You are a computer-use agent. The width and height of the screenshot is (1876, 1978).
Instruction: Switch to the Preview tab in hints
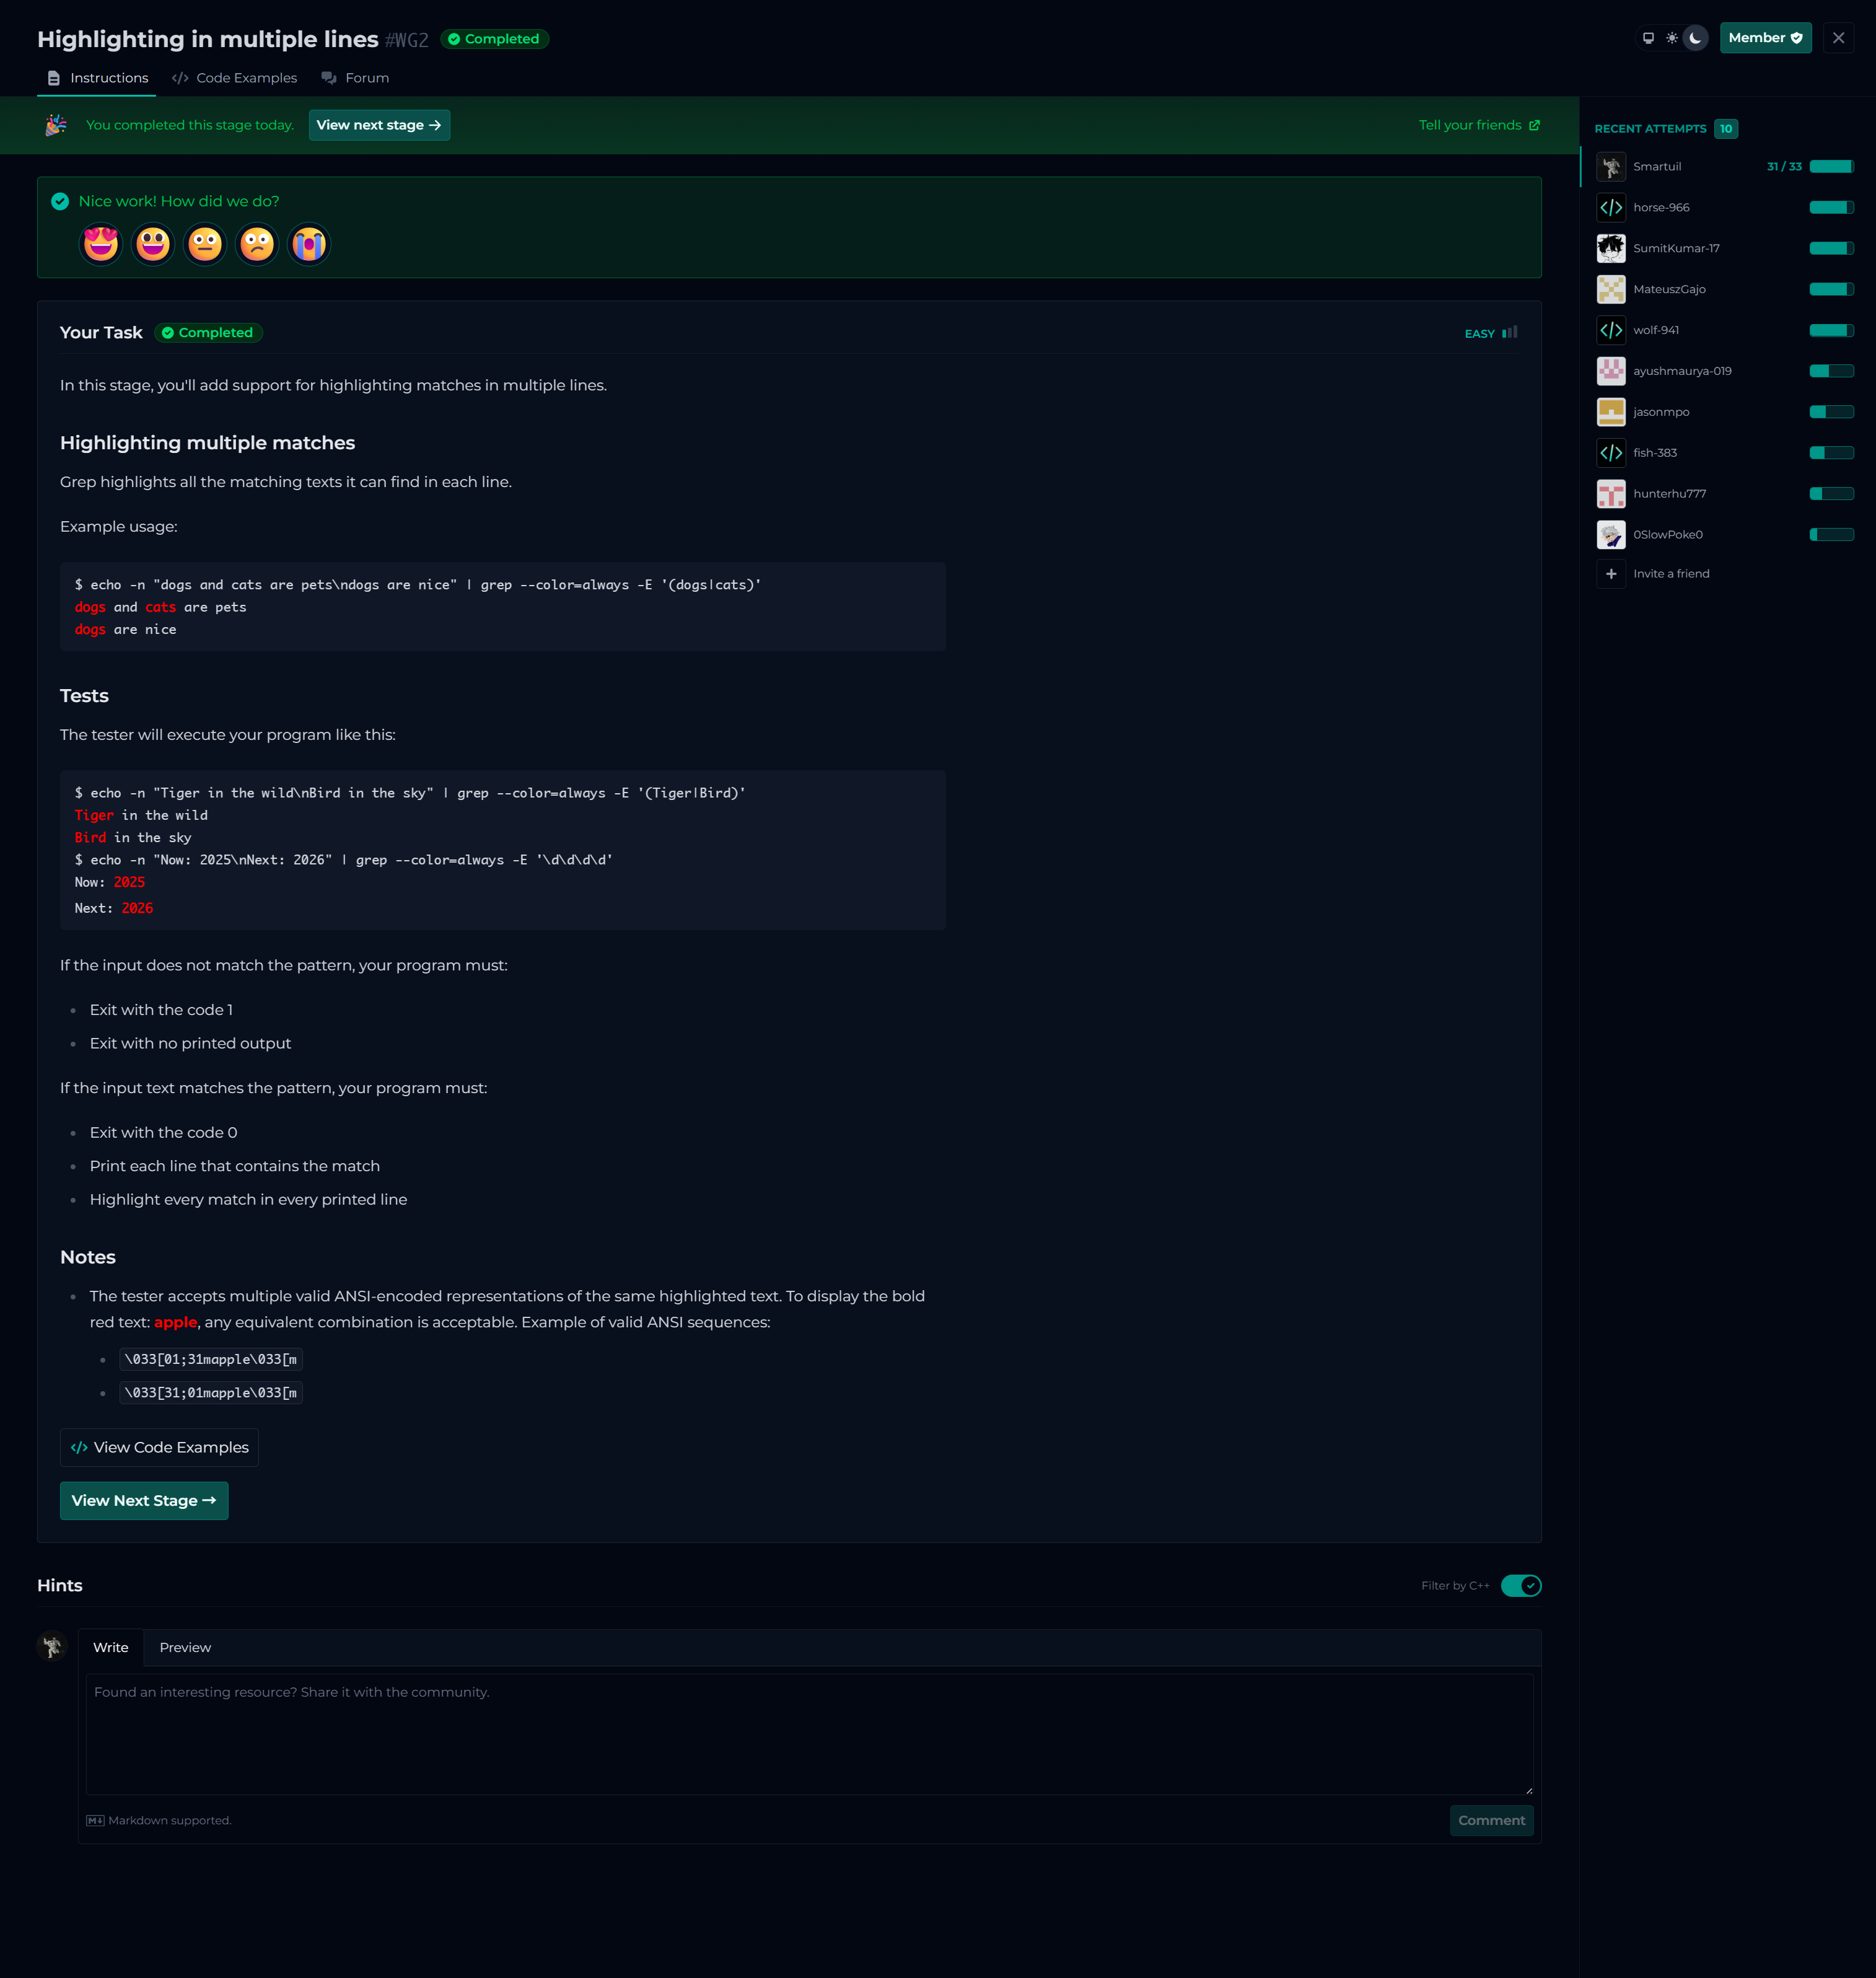point(185,1647)
